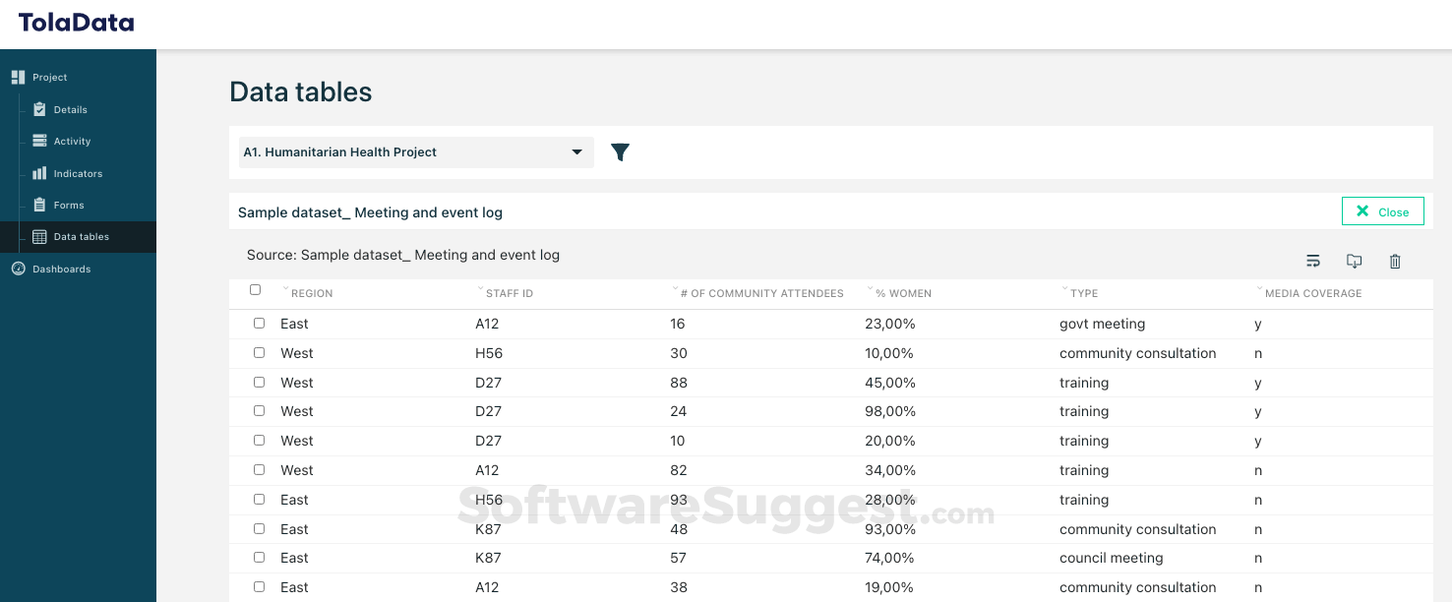Click the ToIaData logo
Screen dimensions: 1452x602
[x=76, y=23]
